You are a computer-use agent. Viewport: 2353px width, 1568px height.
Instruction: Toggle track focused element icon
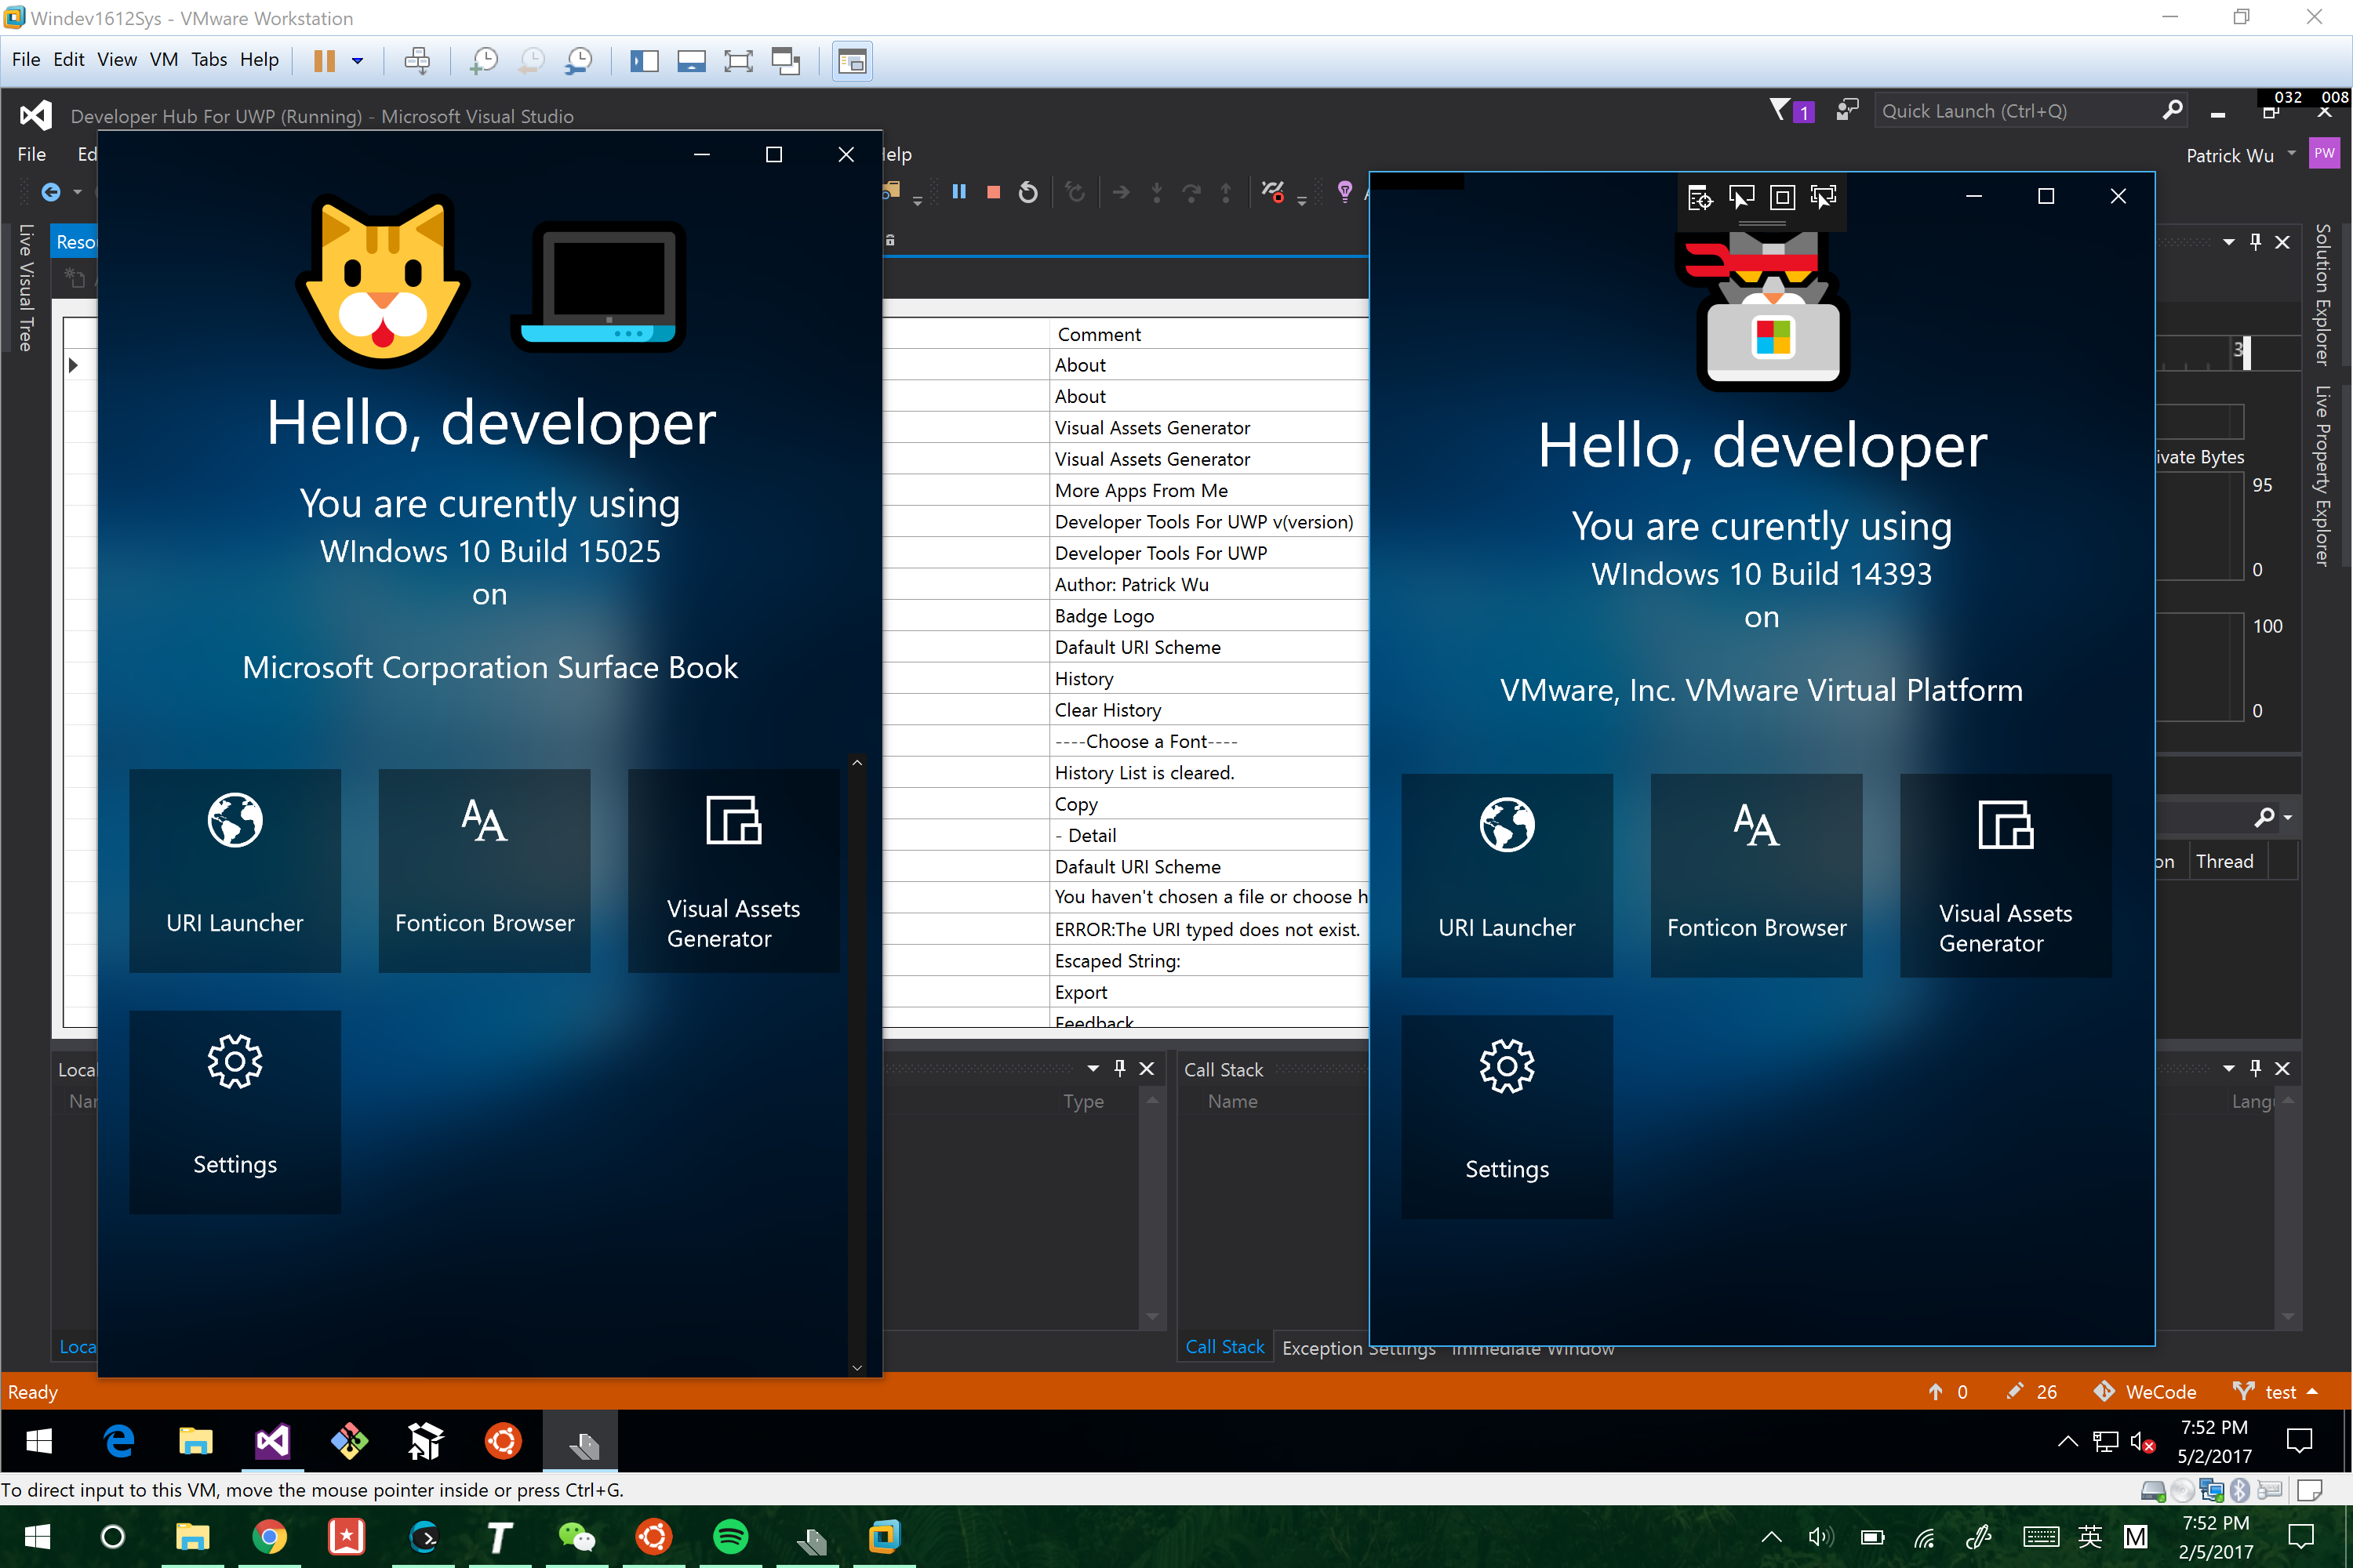click(x=1823, y=197)
